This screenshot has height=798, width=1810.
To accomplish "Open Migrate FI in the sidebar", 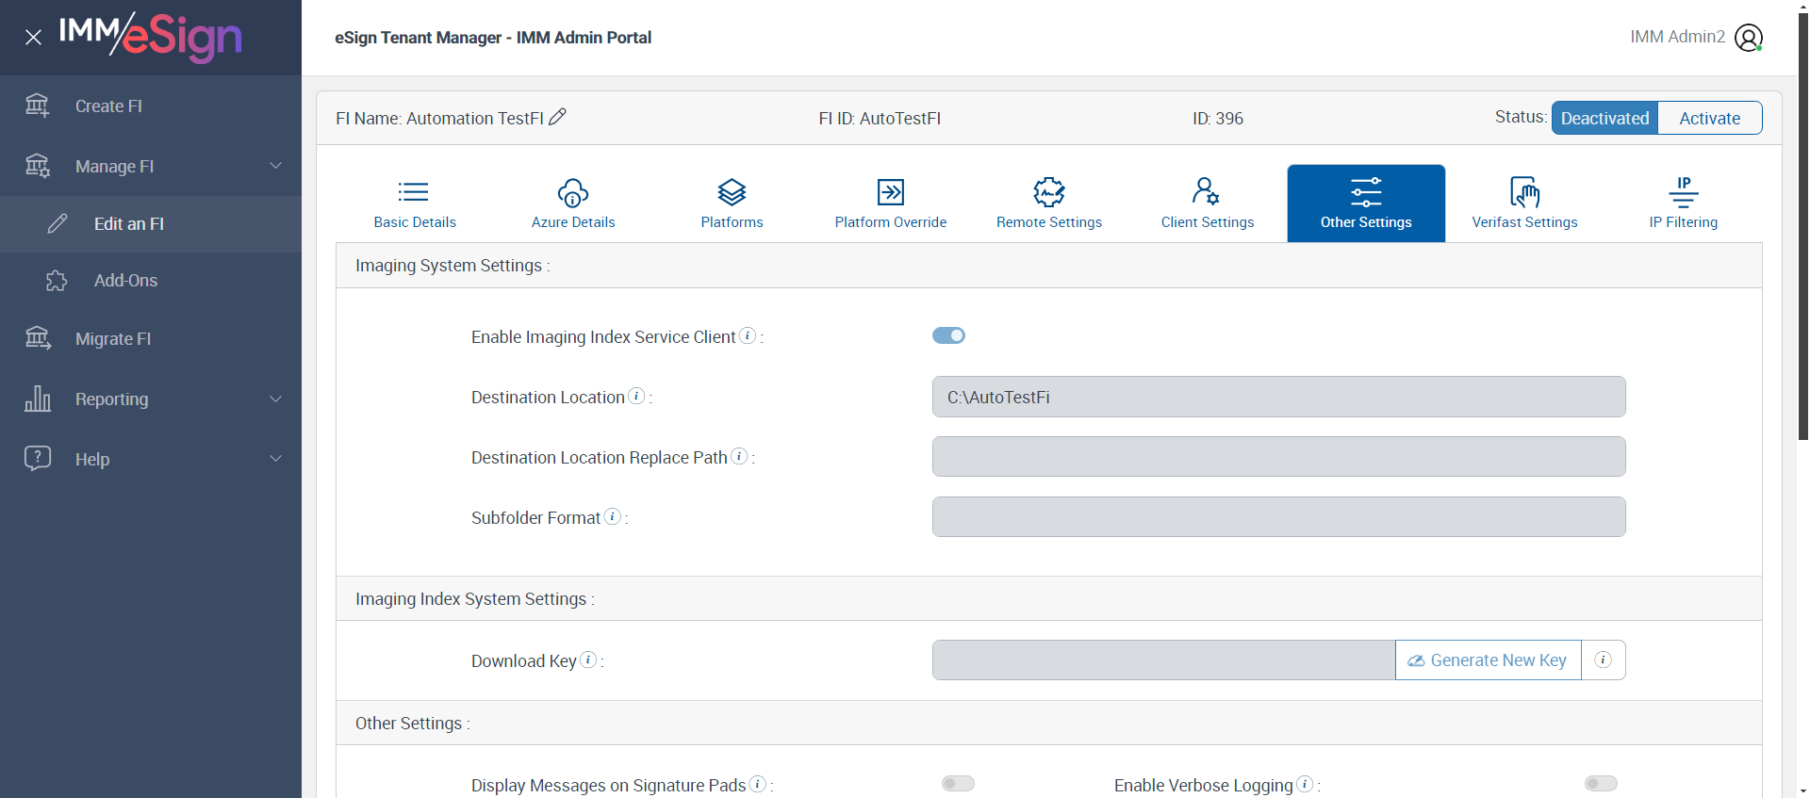I will click(x=151, y=338).
